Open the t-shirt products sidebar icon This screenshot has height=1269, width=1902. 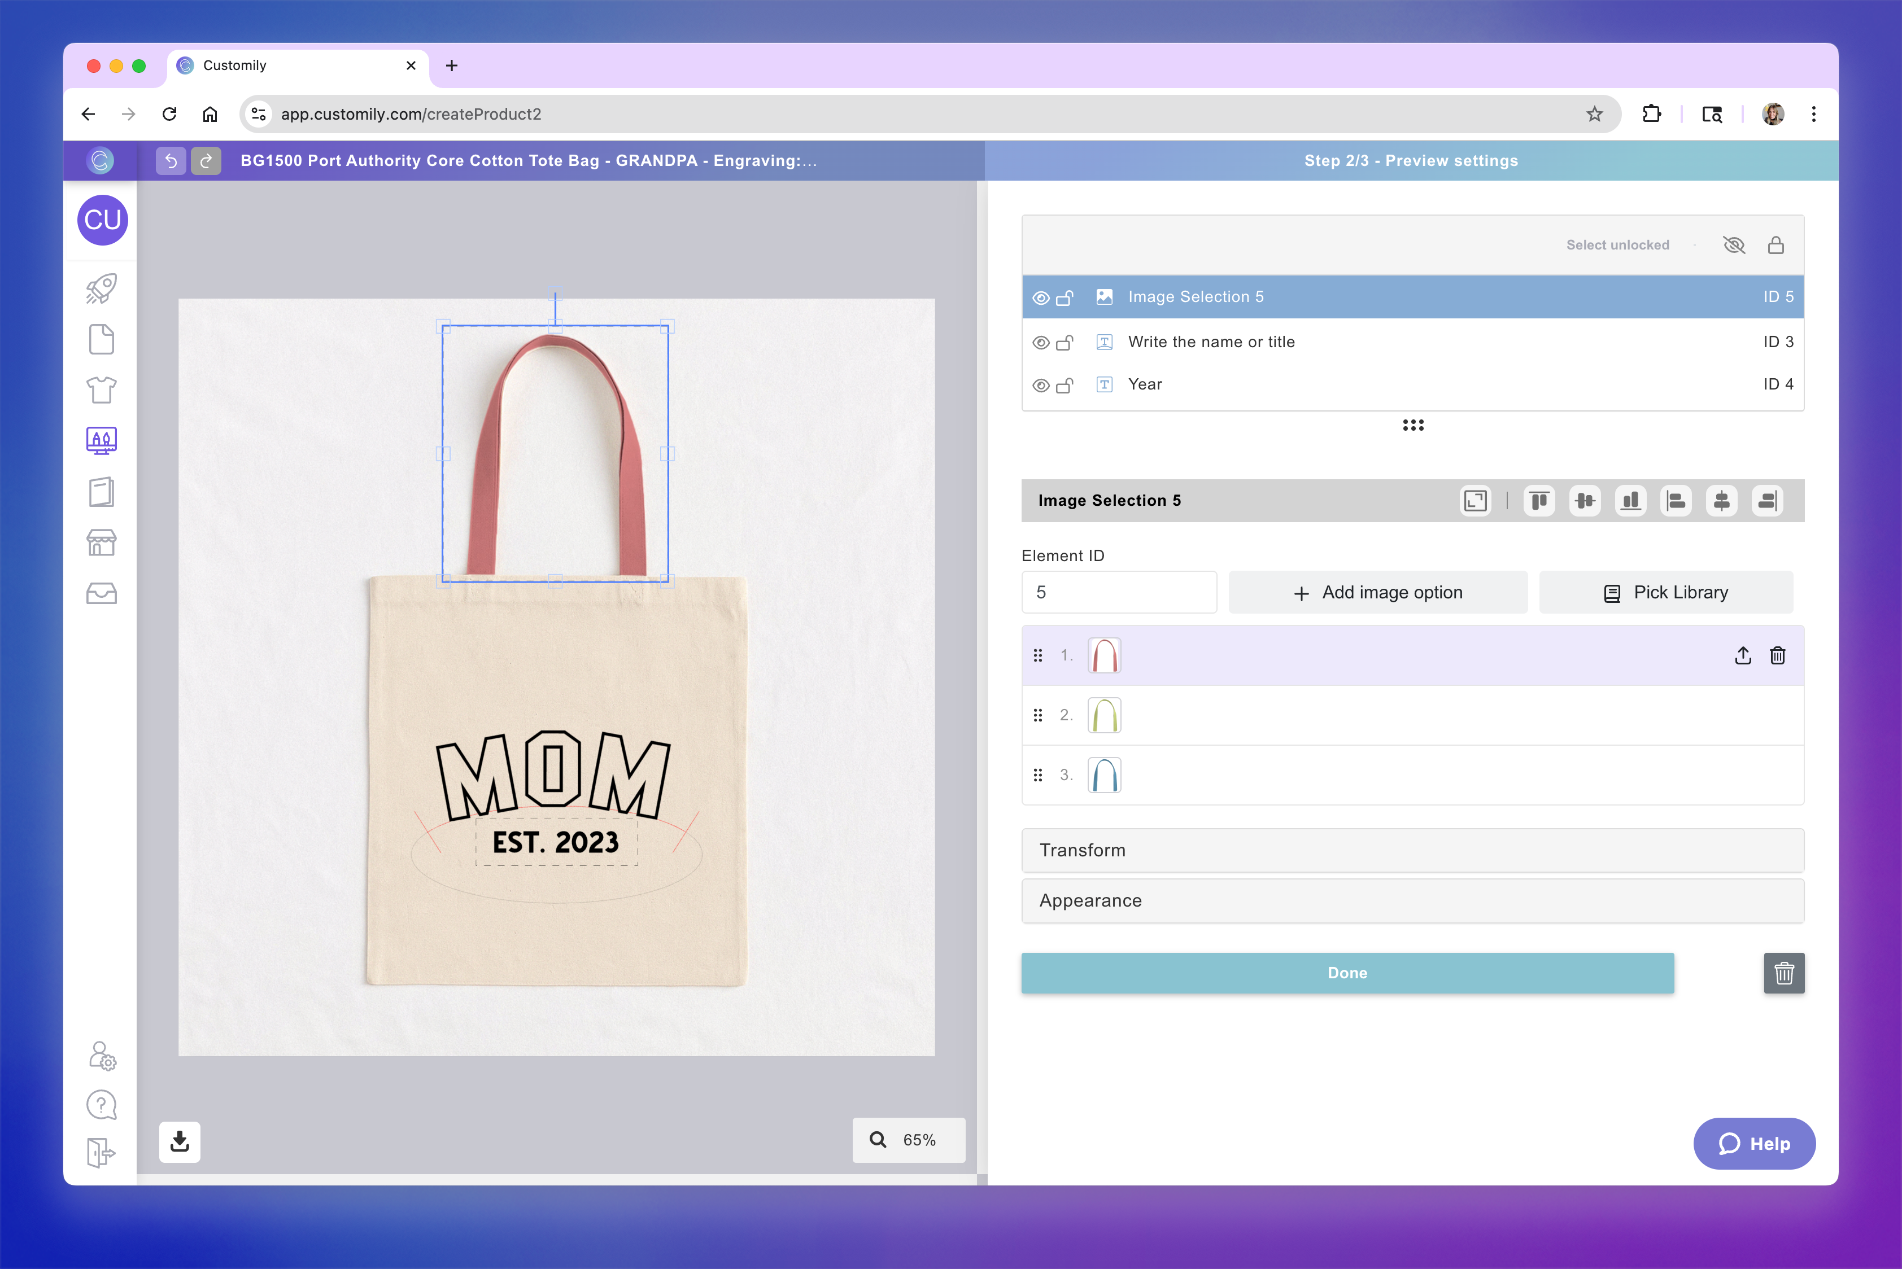(101, 390)
